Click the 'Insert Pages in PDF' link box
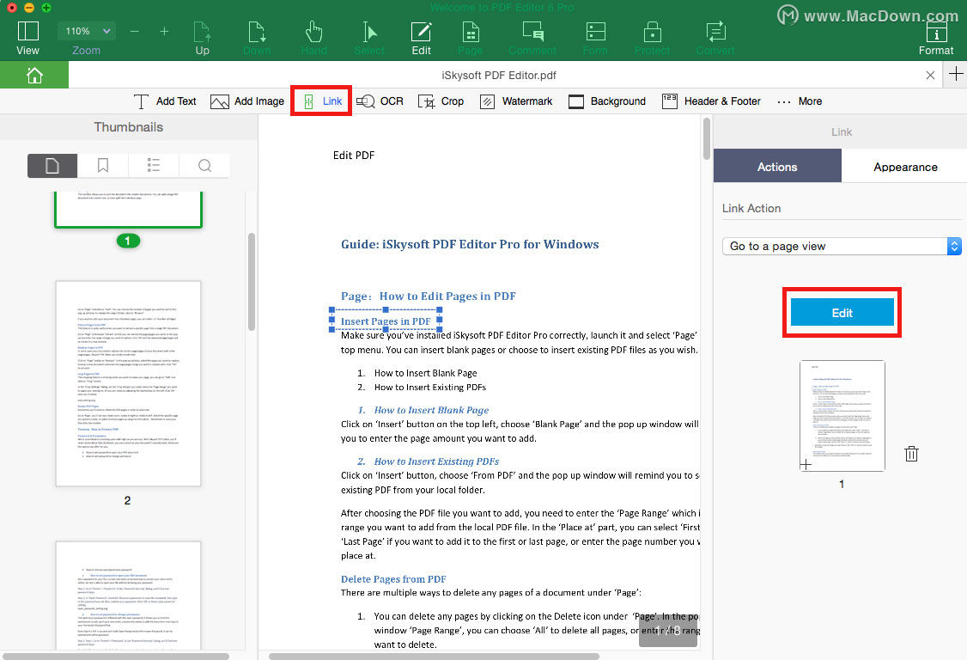Image resolution: width=967 pixels, height=660 pixels. [386, 321]
